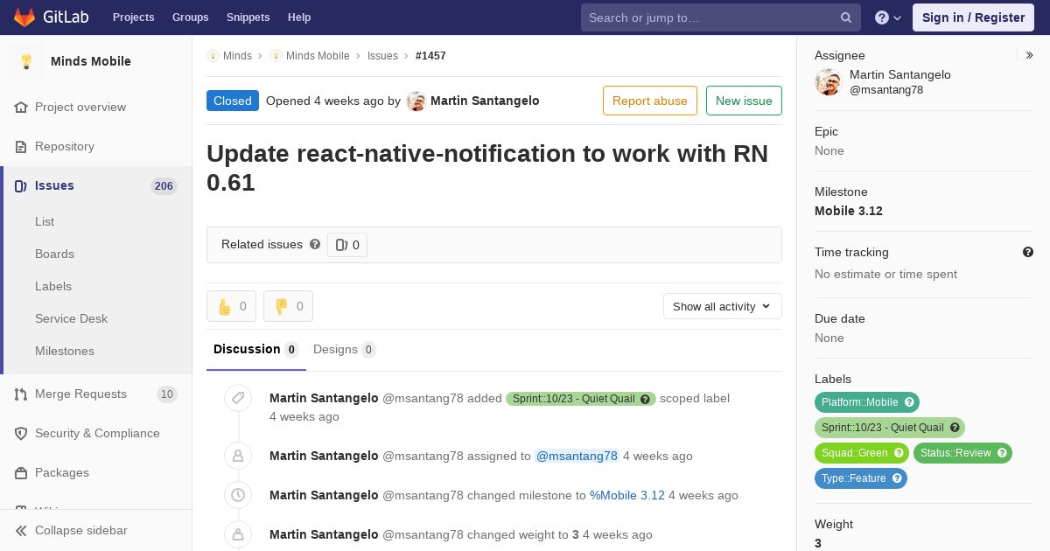Open the Minds breadcrumb link

click(x=237, y=55)
